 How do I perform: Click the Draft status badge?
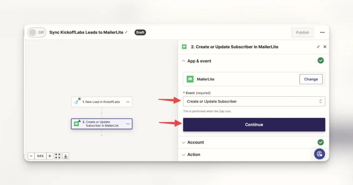[140, 32]
